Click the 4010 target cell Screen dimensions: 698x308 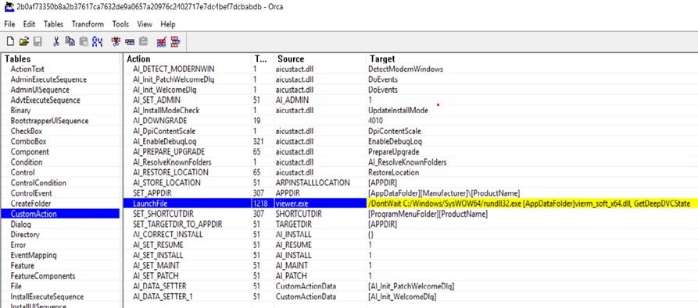(375, 121)
